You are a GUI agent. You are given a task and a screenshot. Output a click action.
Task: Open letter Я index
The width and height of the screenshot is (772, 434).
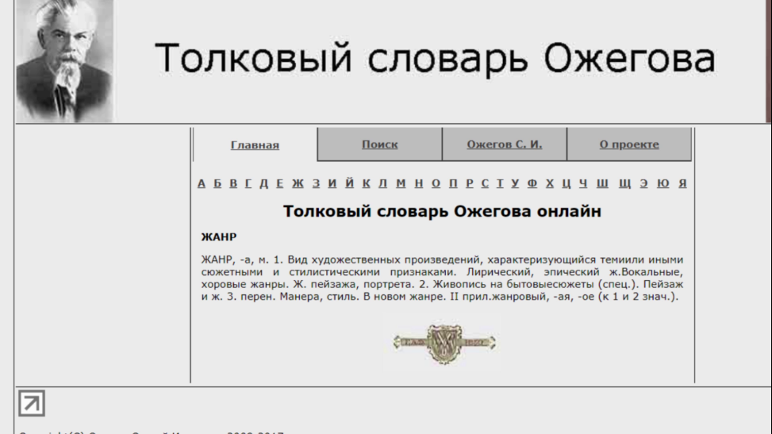(x=682, y=183)
